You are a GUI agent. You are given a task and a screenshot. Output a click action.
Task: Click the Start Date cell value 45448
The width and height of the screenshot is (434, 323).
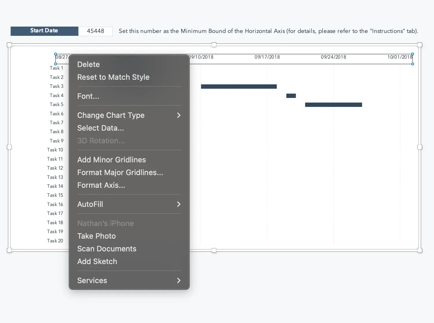tap(95, 31)
